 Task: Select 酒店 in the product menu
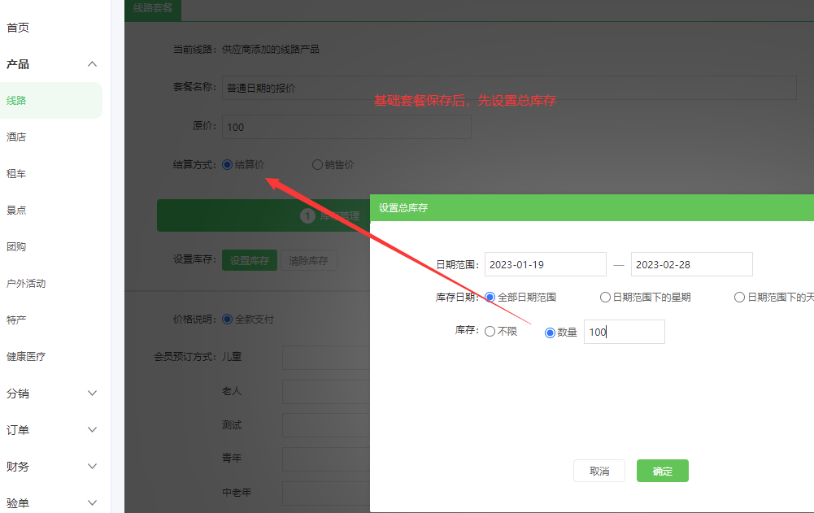16,137
